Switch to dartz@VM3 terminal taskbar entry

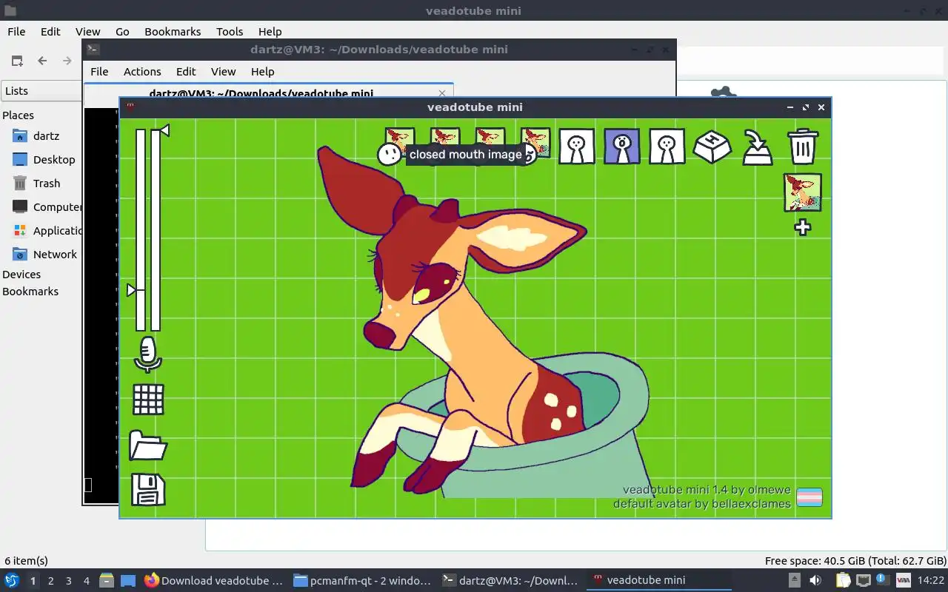click(x=510, y=580)
